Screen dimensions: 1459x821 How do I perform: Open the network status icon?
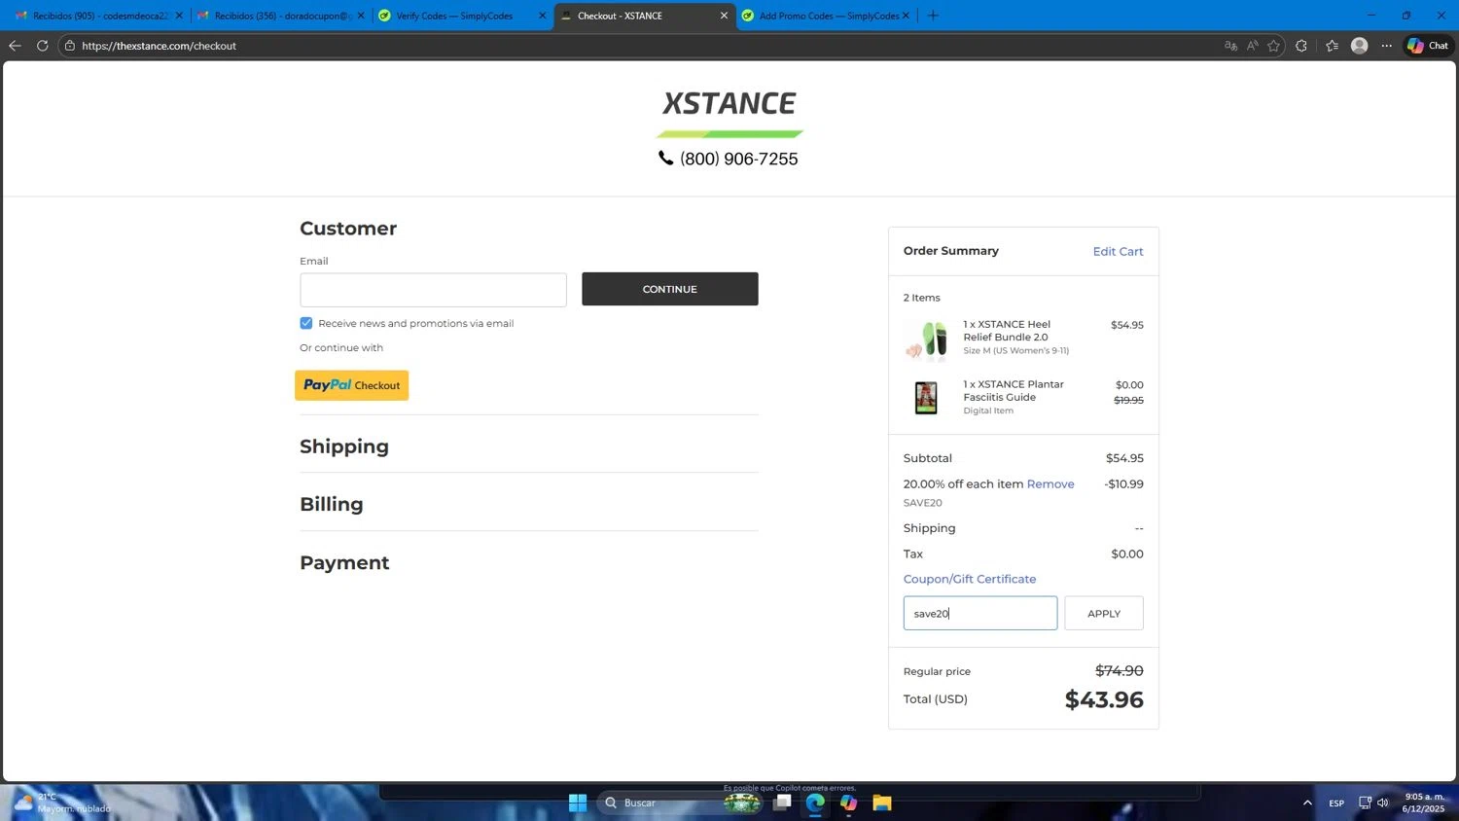(x=1365, y=803)
